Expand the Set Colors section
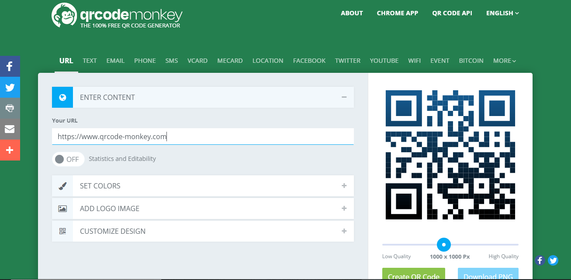Viewport: 571px width, 280px height. pyautogui.click(x=344, y=186)
